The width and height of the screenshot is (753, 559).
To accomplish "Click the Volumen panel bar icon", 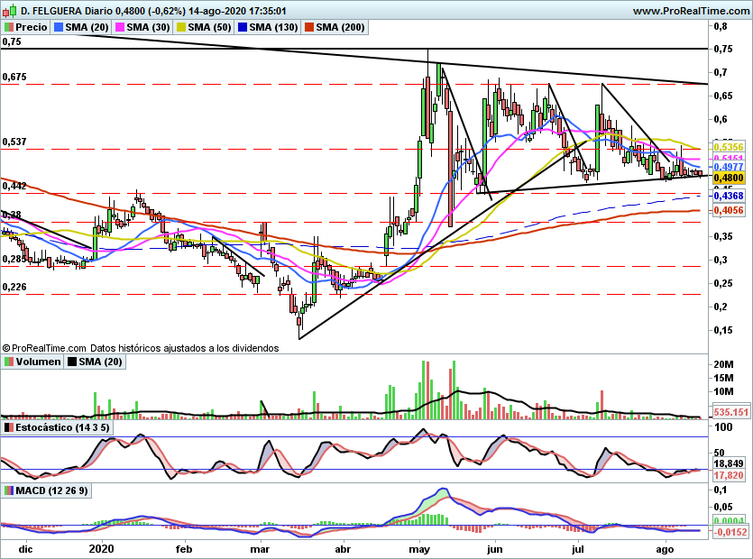I will coord(9,362).
